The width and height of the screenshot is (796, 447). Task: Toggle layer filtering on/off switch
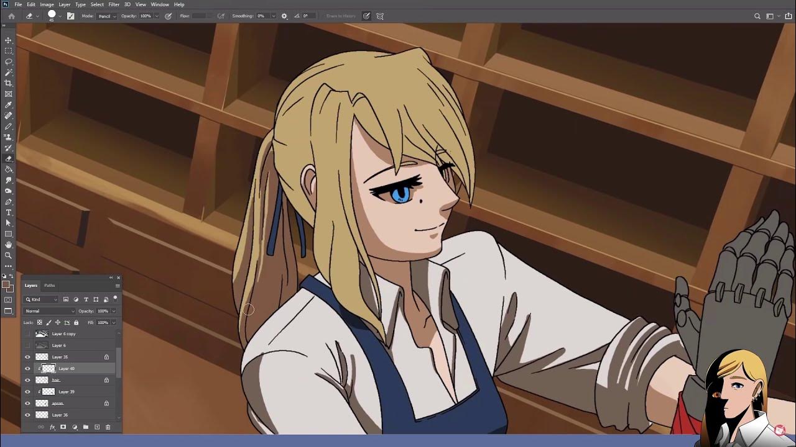point(115,299)
